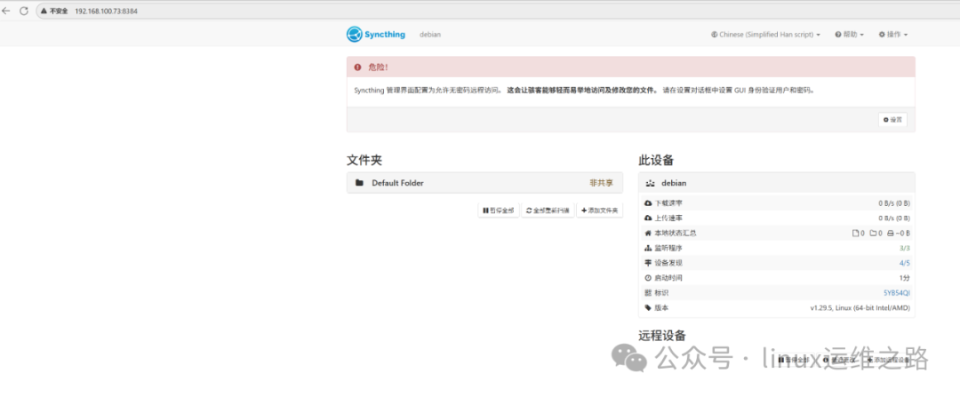Click the 不安全 security warning in address bar
The width and height of the screenshot is (960, 397).
pyautogui.click(x=54, y=11)
